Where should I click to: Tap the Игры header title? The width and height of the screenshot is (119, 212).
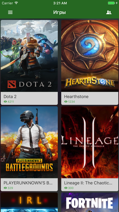59,12
